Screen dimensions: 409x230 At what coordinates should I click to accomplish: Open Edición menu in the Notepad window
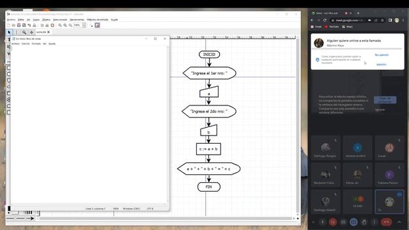click(x=26, y=43)
